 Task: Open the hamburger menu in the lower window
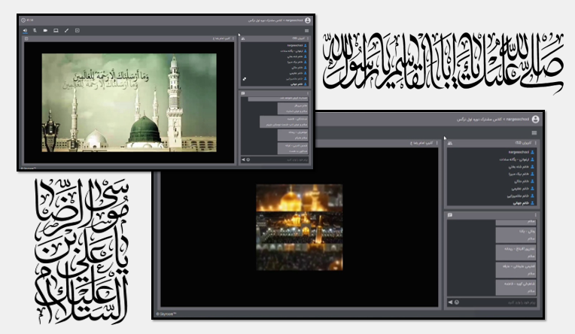[x=534, y=132]
